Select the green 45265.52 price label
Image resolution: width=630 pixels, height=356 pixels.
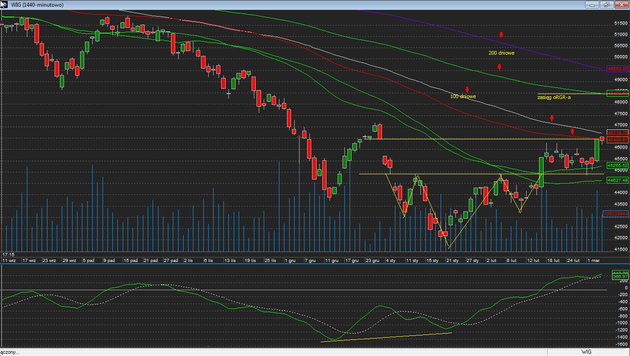(618, 165)
